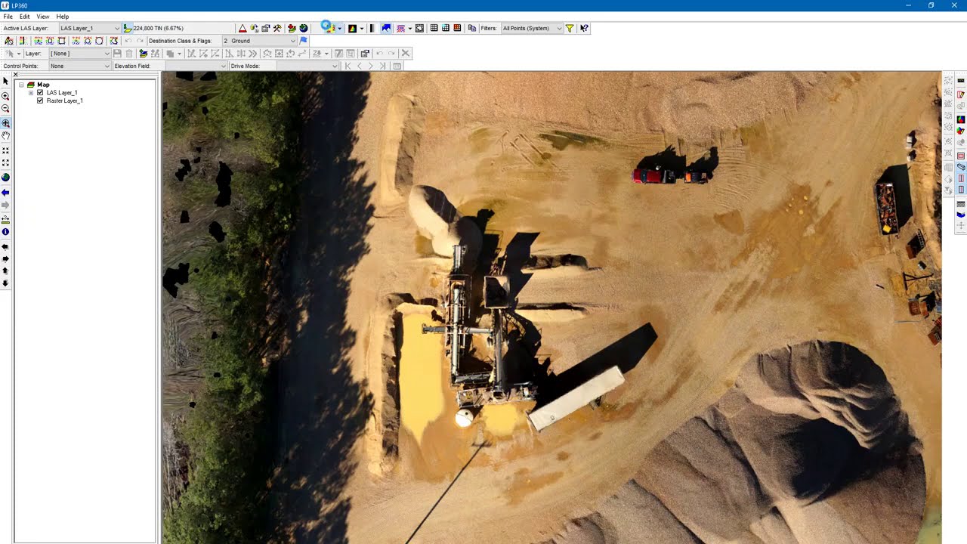
Task: Click the full extent globe icon
Action: tap(5, 177)
